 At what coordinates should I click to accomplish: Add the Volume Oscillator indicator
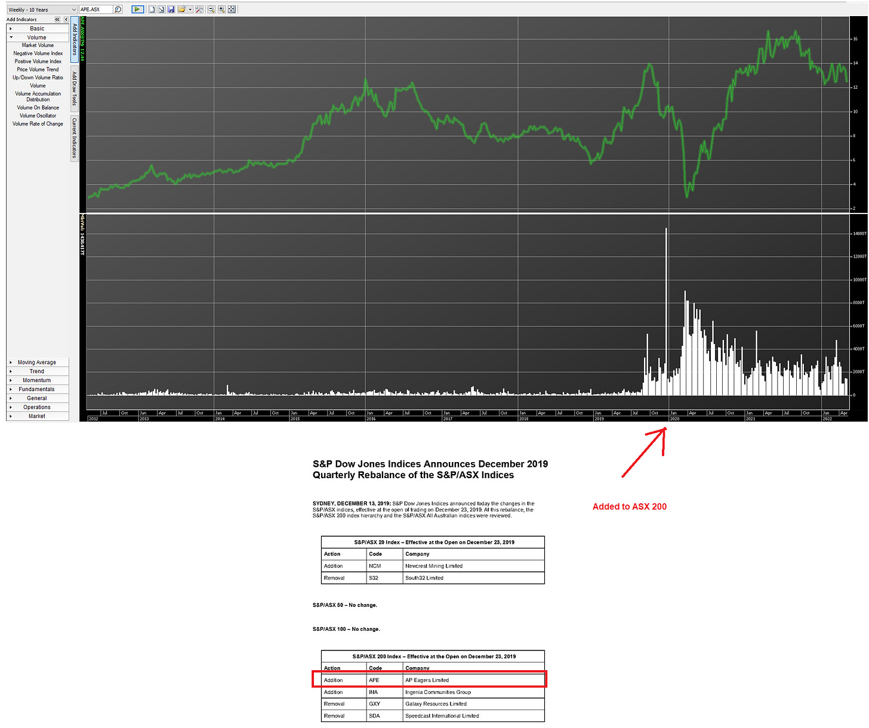[x=38, y=116]
